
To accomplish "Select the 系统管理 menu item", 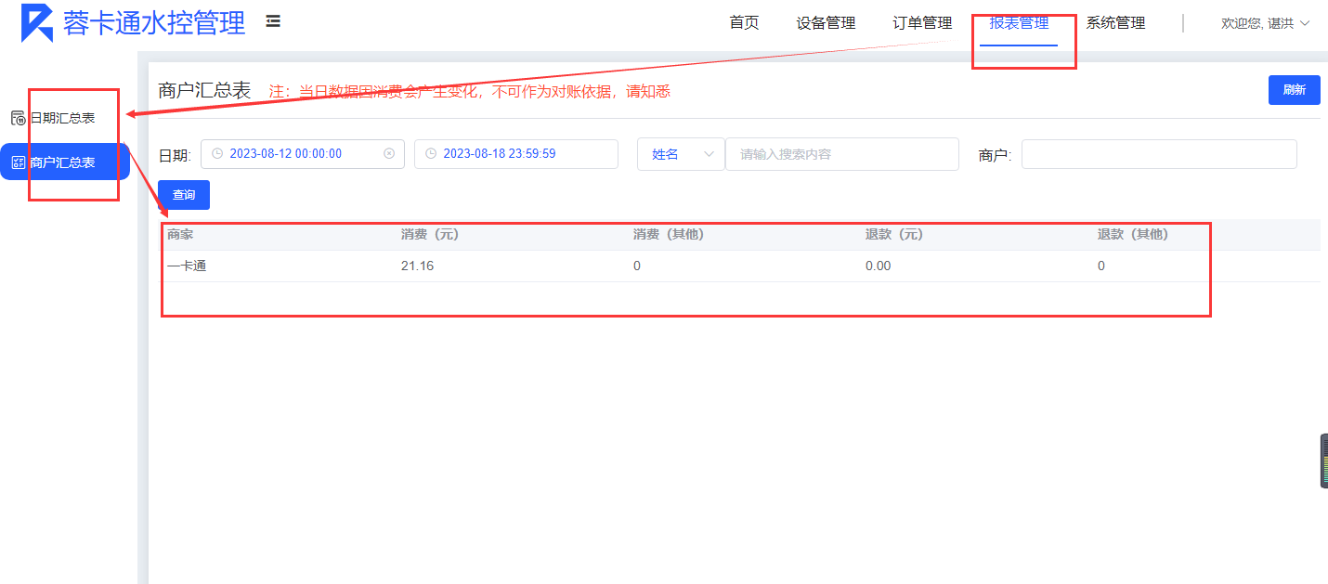I will click(x=1115, y=23).
